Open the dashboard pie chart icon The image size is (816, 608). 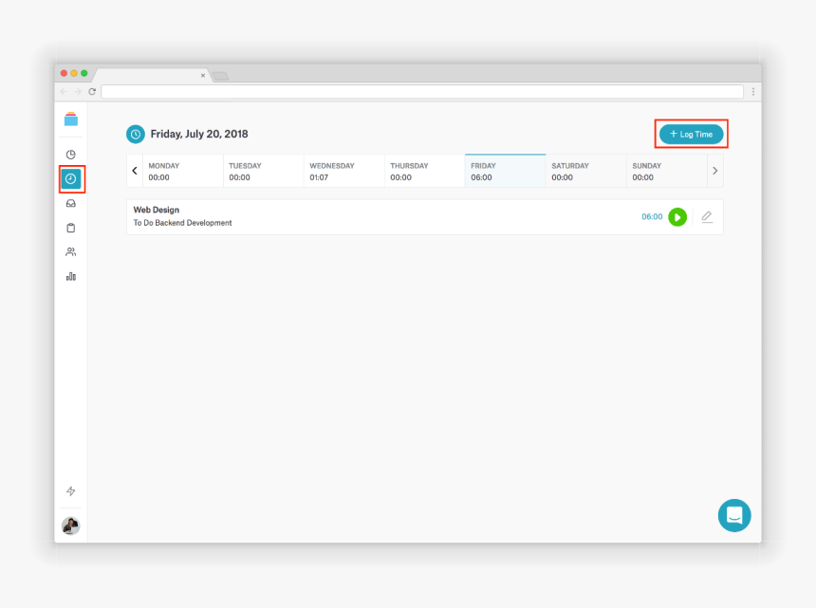click(71, 155)
